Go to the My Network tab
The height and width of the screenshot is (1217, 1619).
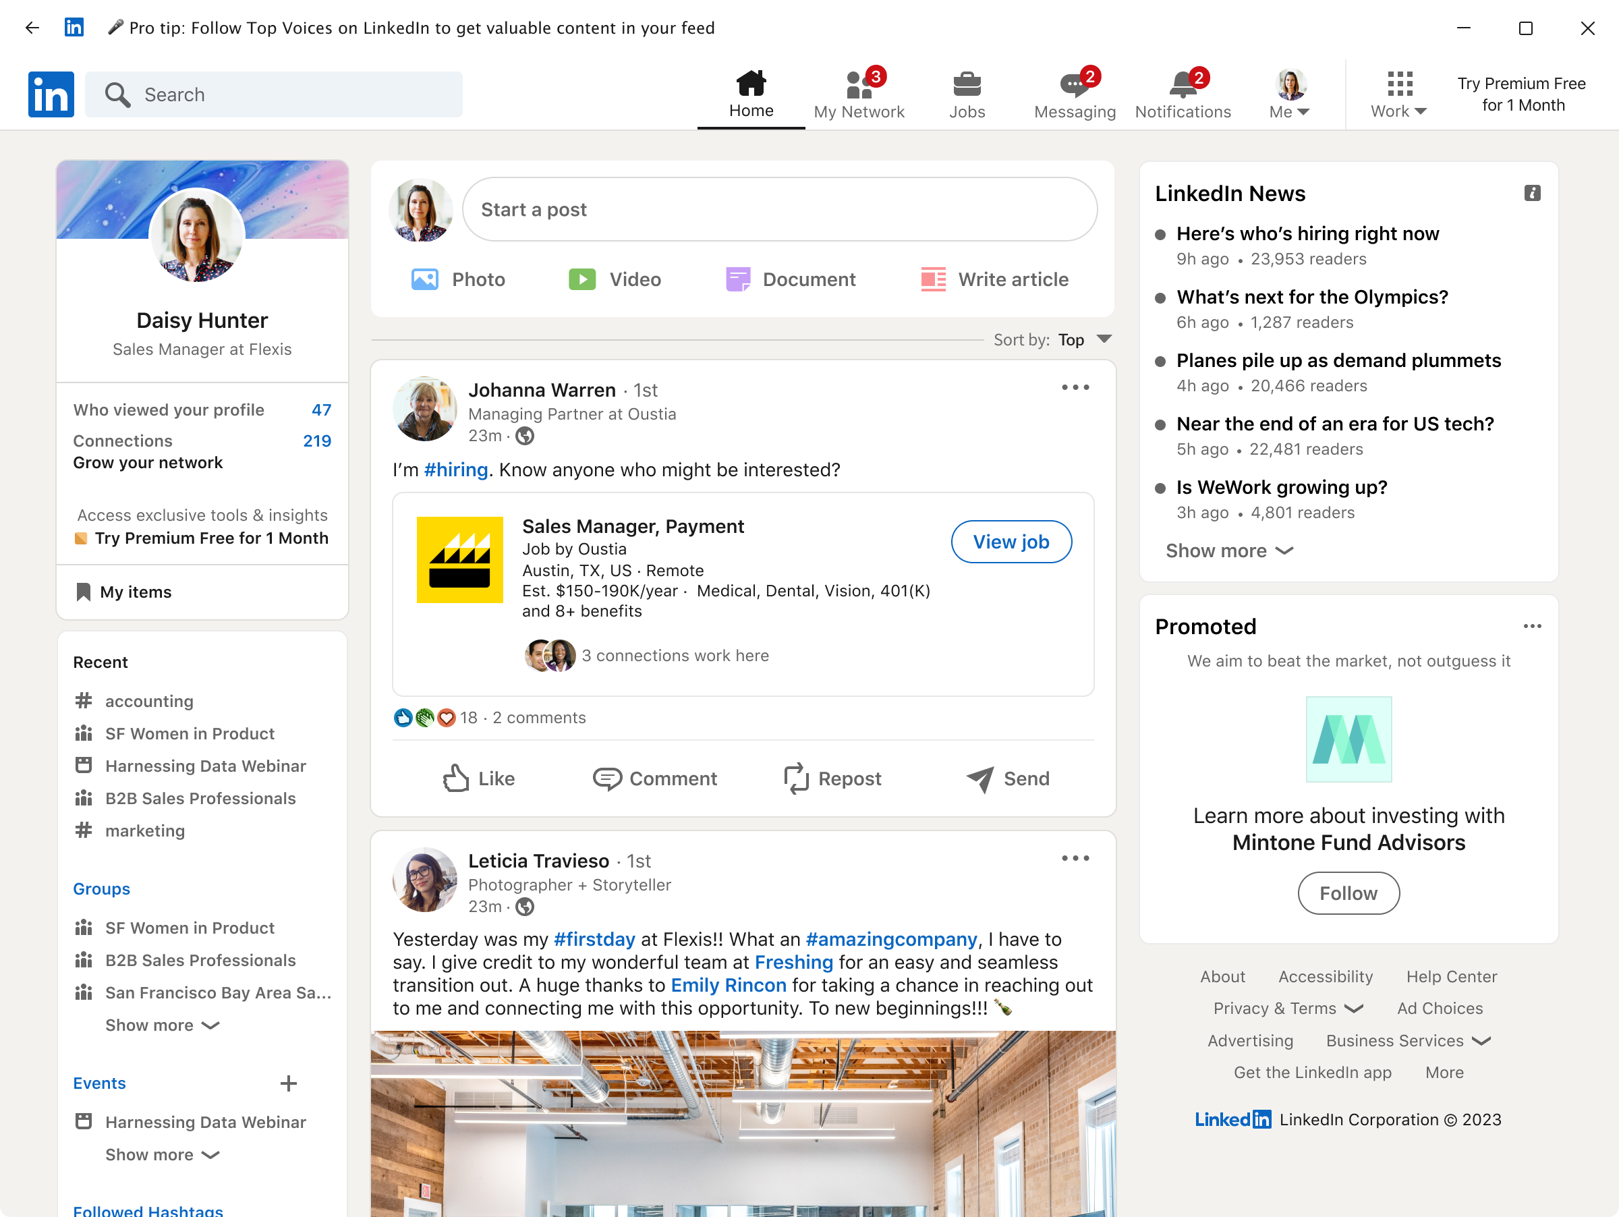click(859, 94)
